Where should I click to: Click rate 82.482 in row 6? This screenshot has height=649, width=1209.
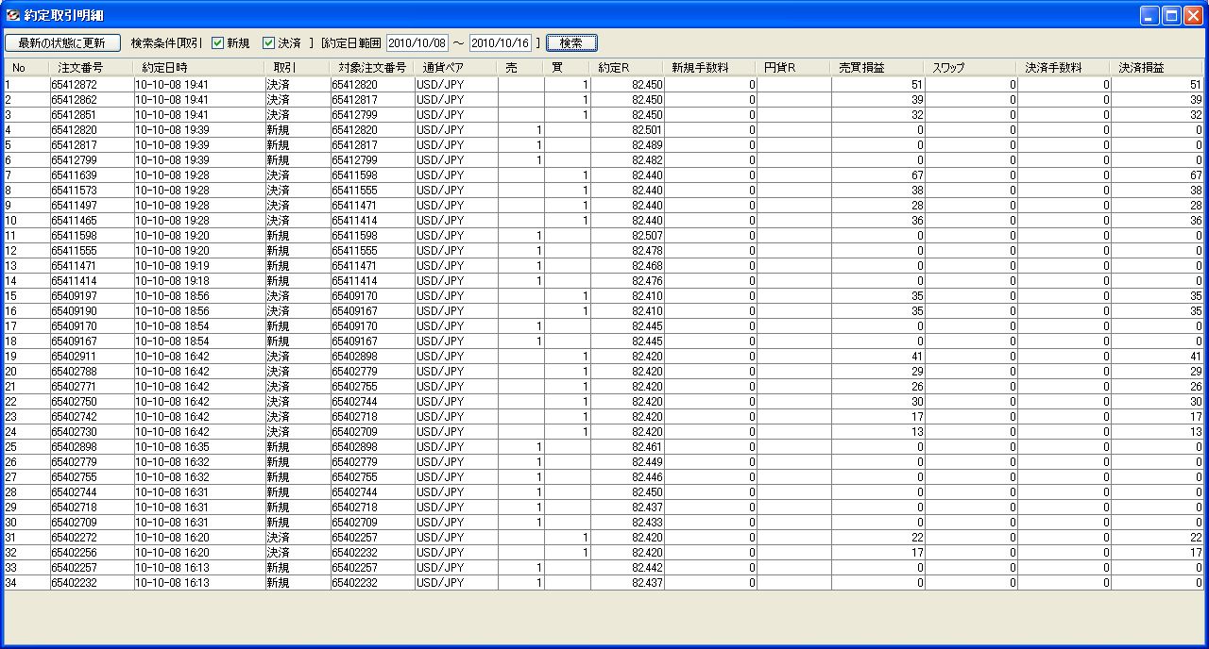pos(627,160)
